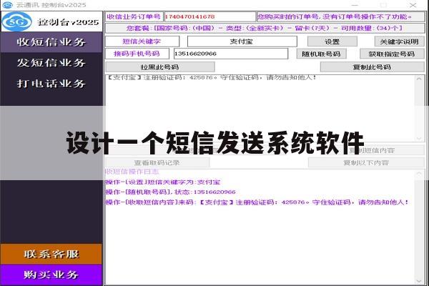
Task: Click the log panel scrollbar up arrow
Action: click(x=419, y=174)
